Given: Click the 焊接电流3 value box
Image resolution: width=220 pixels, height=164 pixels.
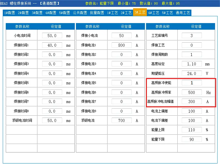Looking at the screenshot, I should point(122,64).
